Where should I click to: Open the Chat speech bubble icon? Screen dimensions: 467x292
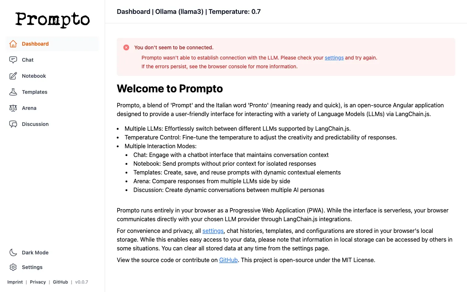coord(13,60)
